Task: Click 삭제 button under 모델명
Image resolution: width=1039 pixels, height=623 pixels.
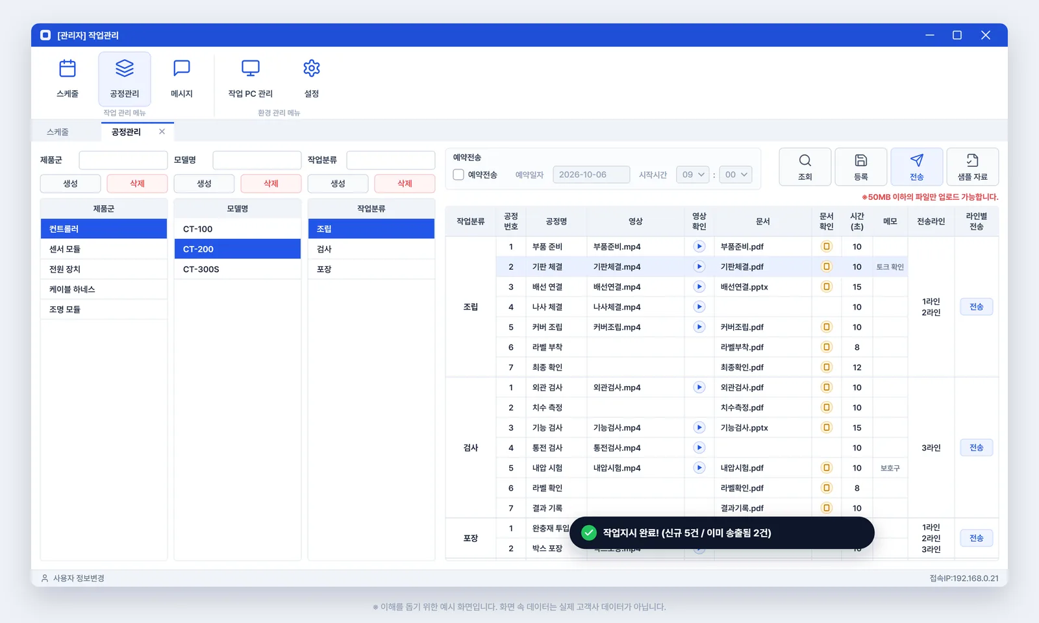Action: pos(271,184)
